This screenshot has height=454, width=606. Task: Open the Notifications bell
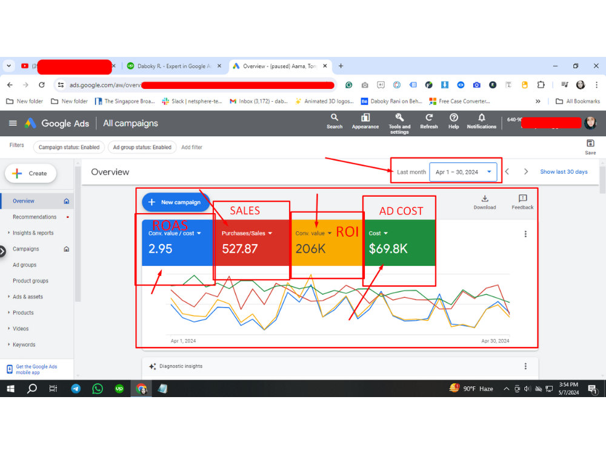click(x=482, y=121)
